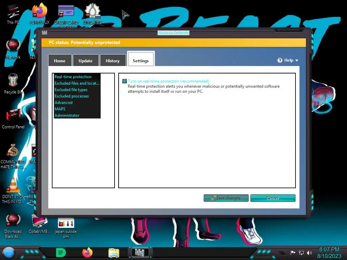
Task: Select Windows Defender wall icon in taskbar
Action: [x=140, y=253]
